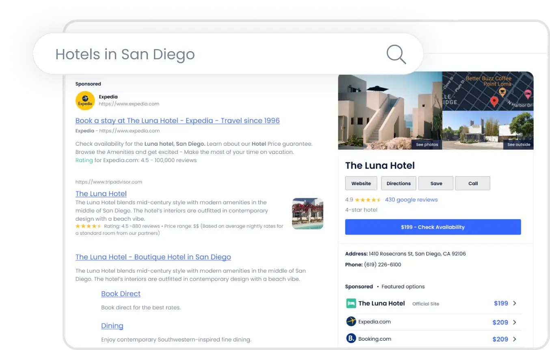Click the TripAdvisor result star rating
The image size is (550, 350).
point(89,226)
